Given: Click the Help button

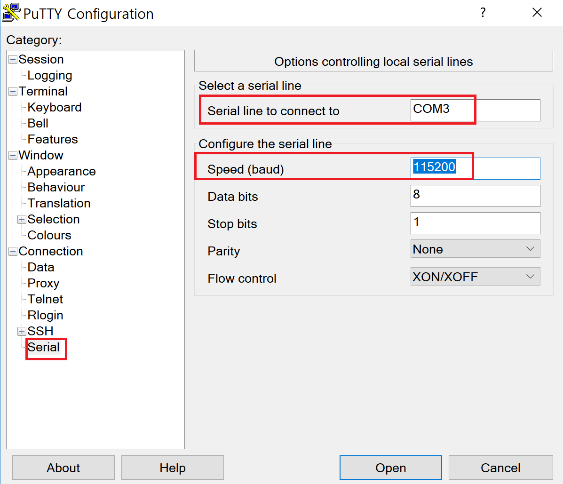Looking at the screenshot, I should [x=172, y=468].
